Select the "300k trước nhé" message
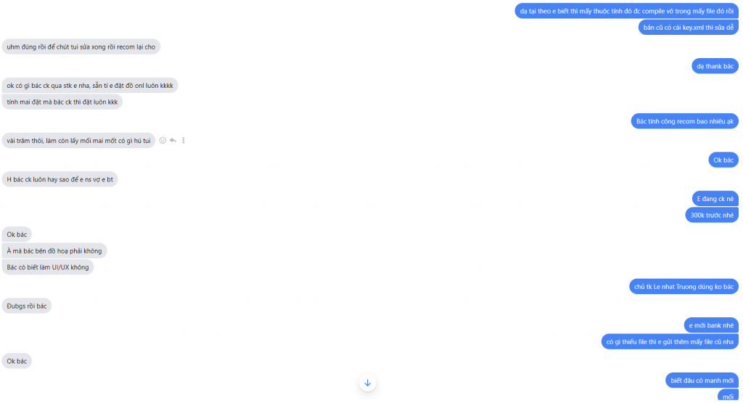The height and width of the screenshot is (403, 743). (x=711, y=215)
